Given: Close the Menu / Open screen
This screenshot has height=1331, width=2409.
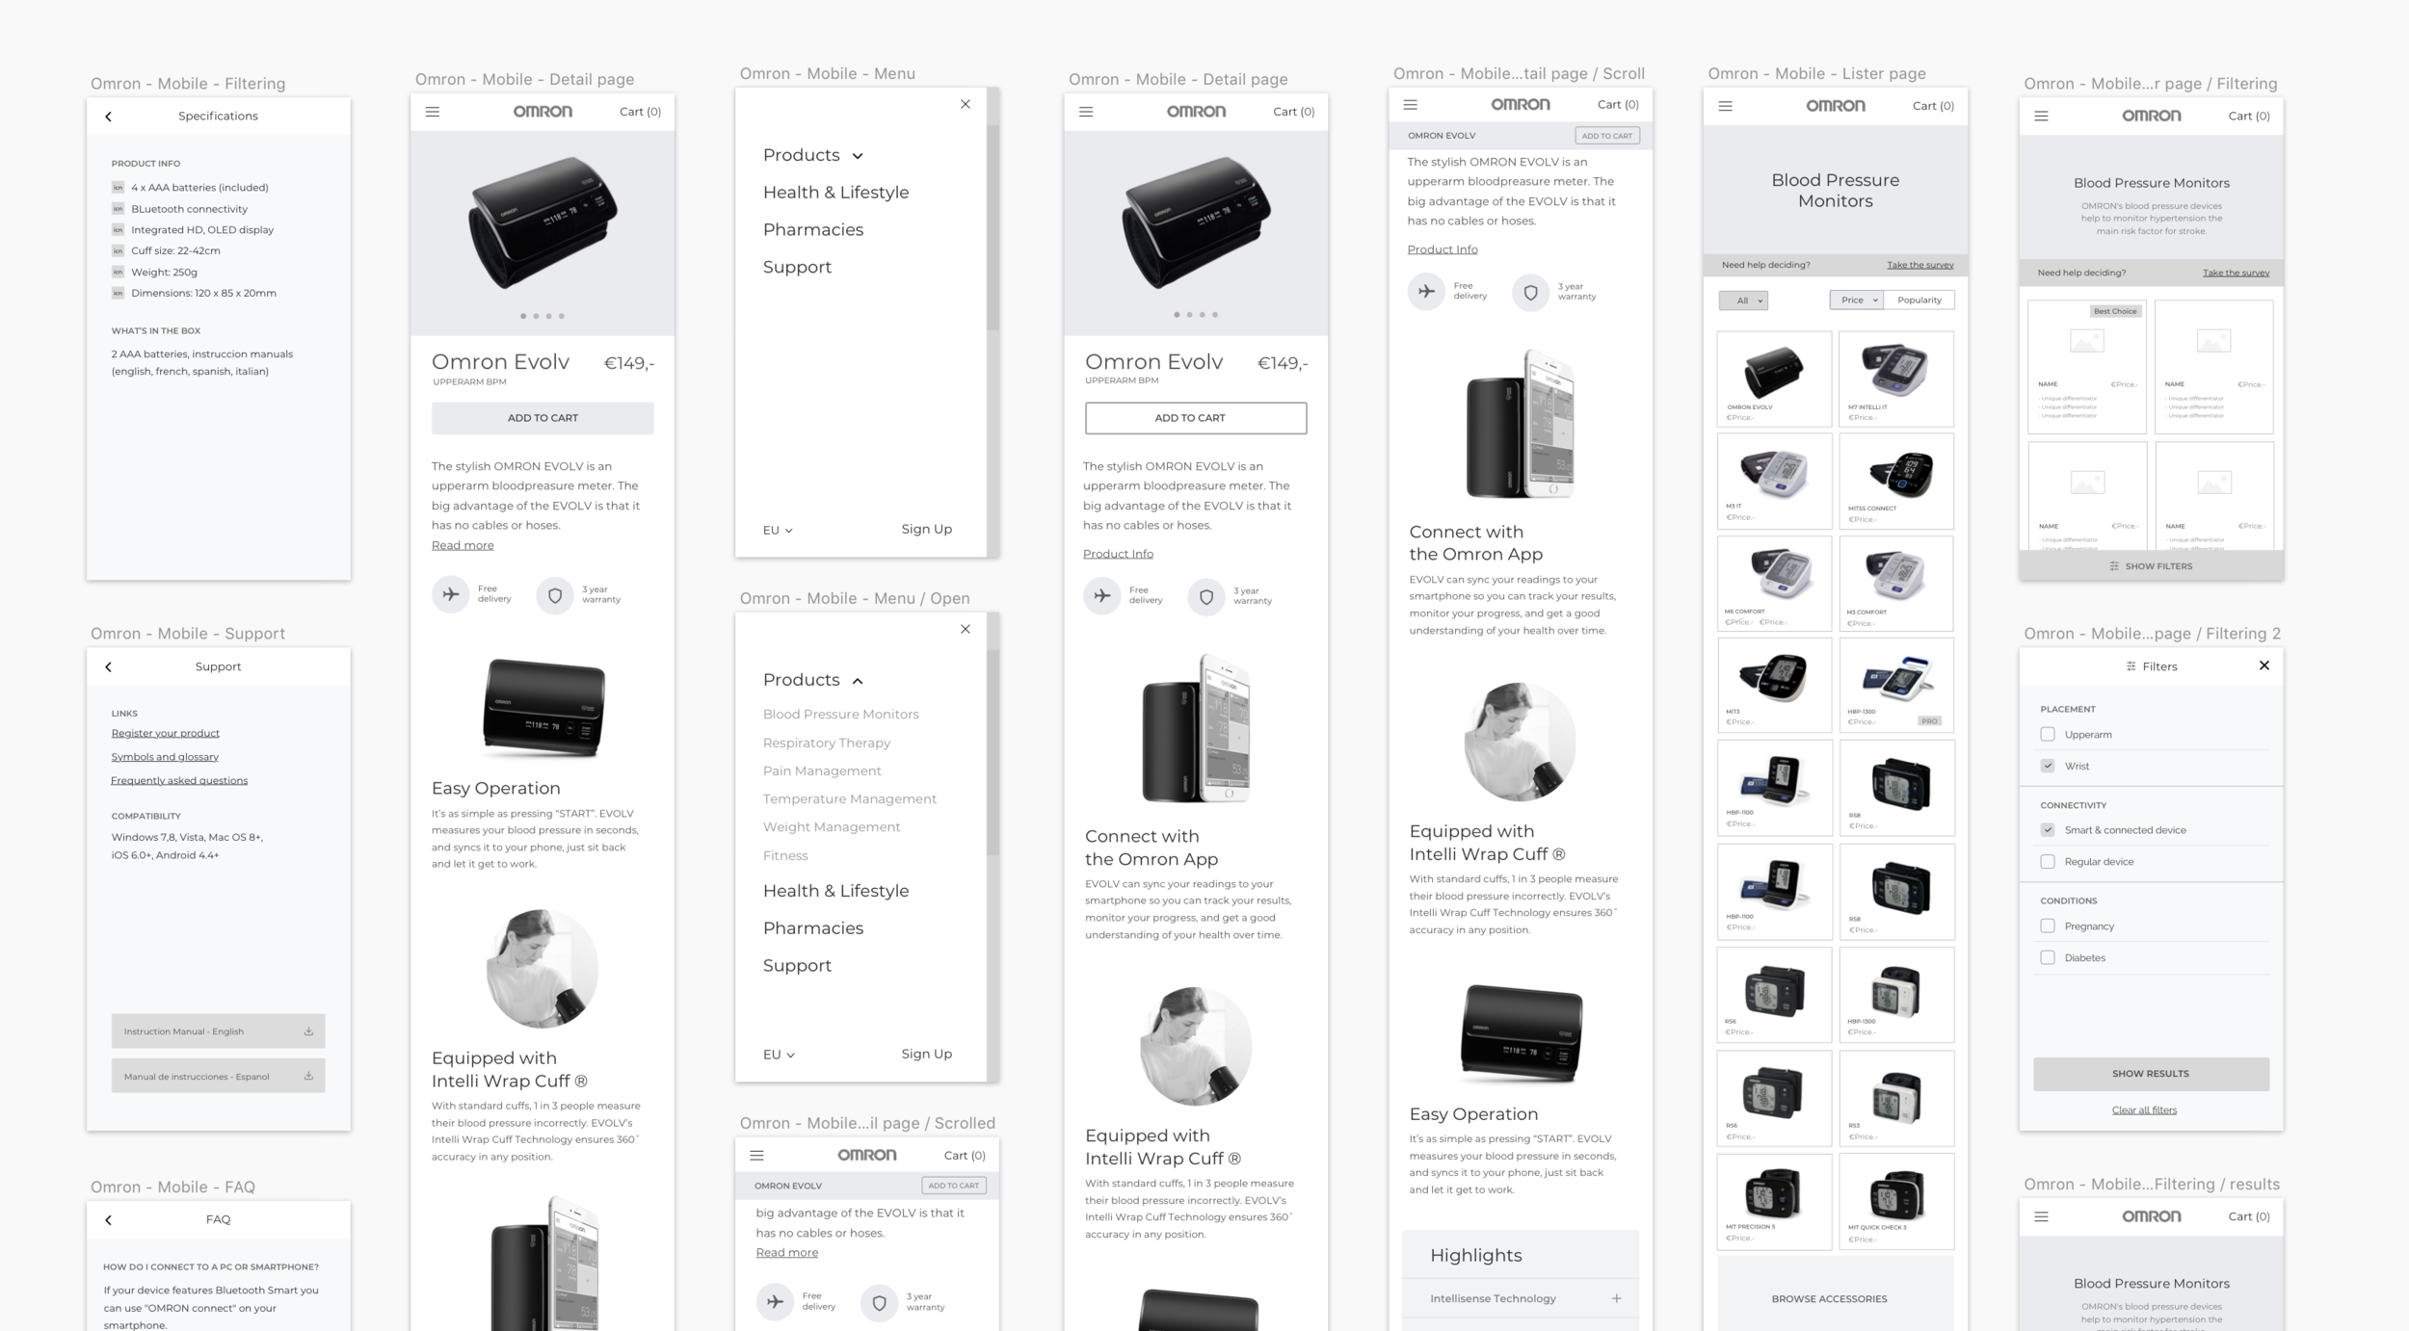Looking at the screenshot, I should (x=965, y=629).
